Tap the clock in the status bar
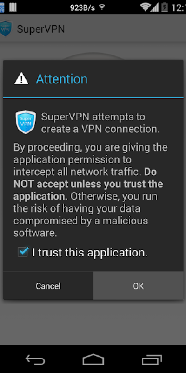This screenshot has height=373, width=186. pos(179,7)
